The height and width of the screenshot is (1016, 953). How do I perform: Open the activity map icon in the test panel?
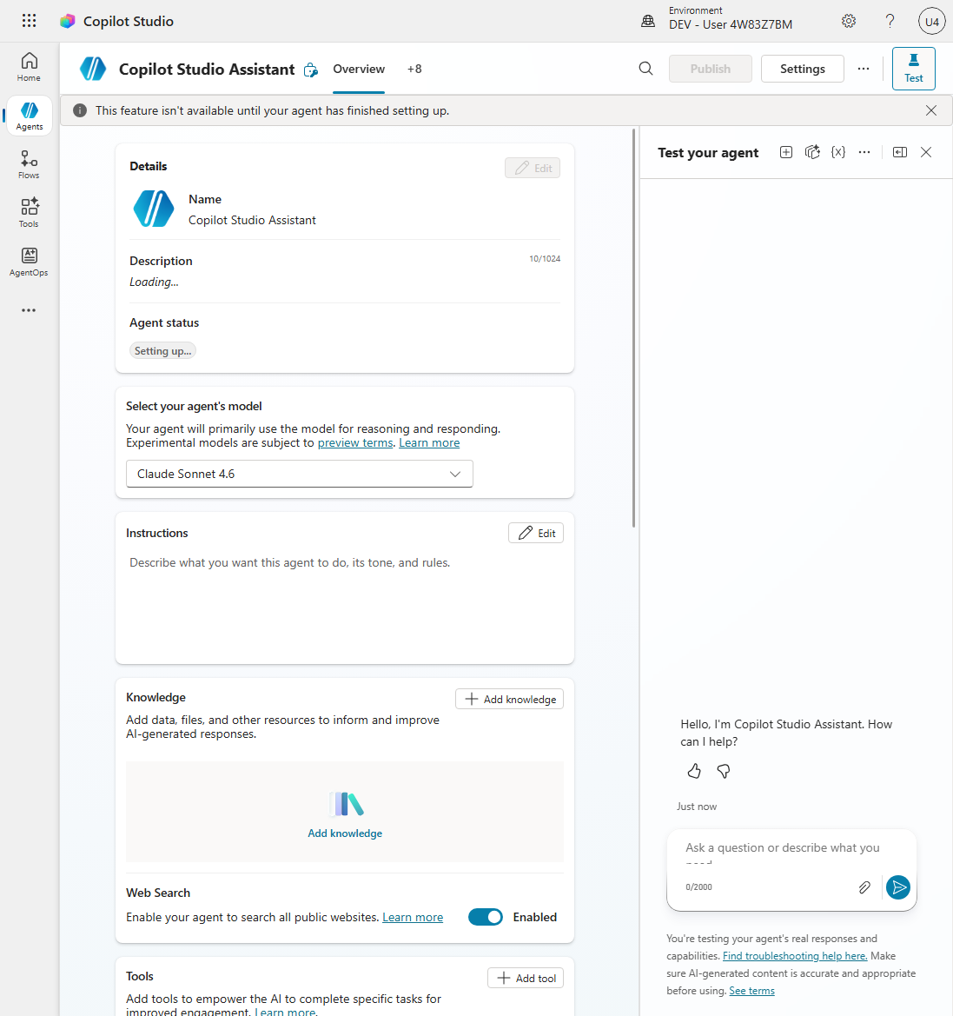[812, 152]
